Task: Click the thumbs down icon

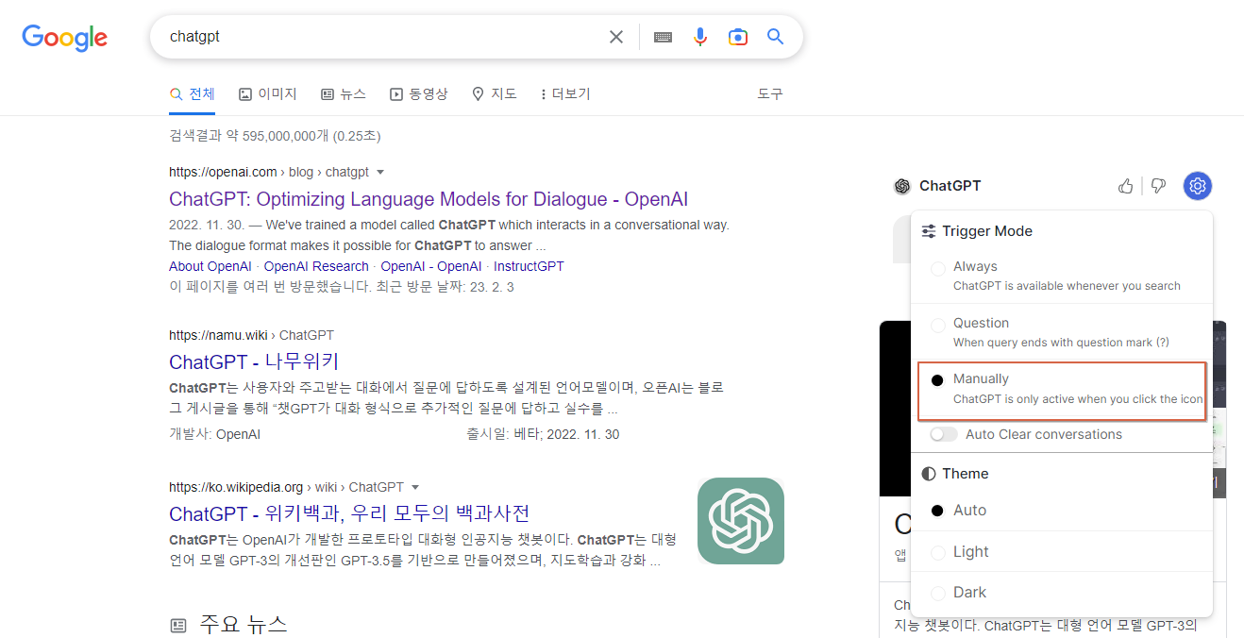Action: pos(1158,186)
